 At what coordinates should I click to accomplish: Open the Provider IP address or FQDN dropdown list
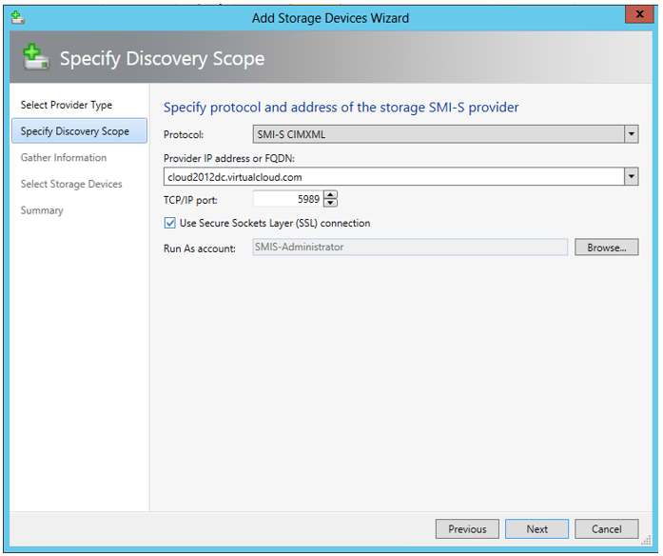pos(631,177)
